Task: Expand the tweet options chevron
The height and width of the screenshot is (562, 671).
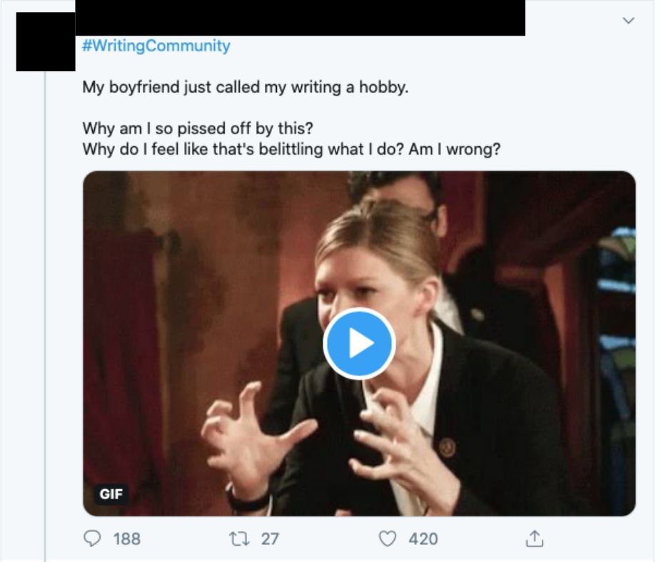Action: [x=628, y=21]
